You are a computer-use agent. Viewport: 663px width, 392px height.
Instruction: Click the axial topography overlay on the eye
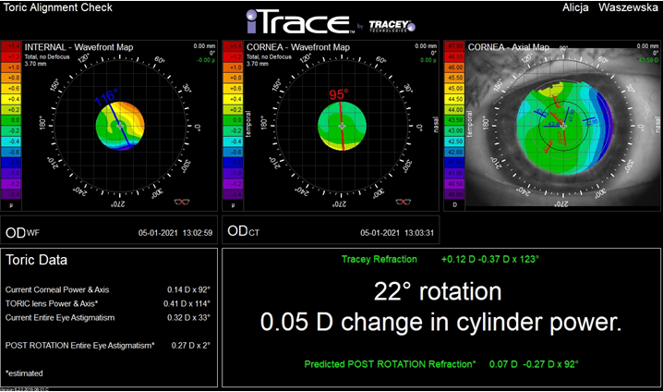pos(563,129)
